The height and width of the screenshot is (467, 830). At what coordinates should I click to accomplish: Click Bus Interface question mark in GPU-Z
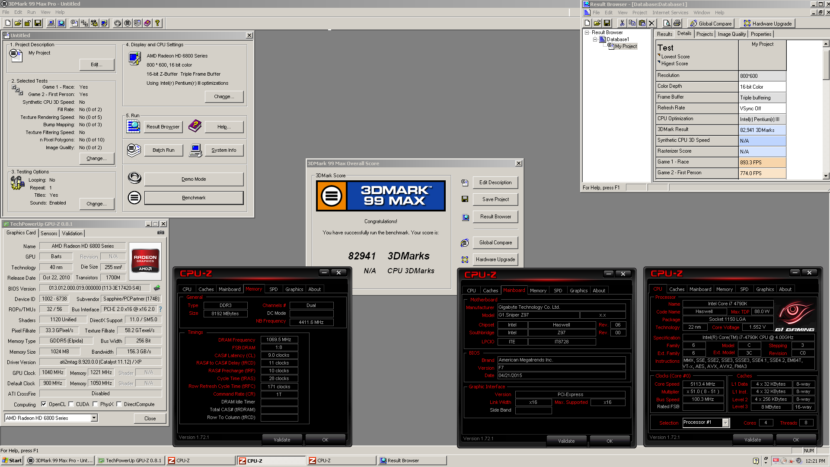click(160, 309)
